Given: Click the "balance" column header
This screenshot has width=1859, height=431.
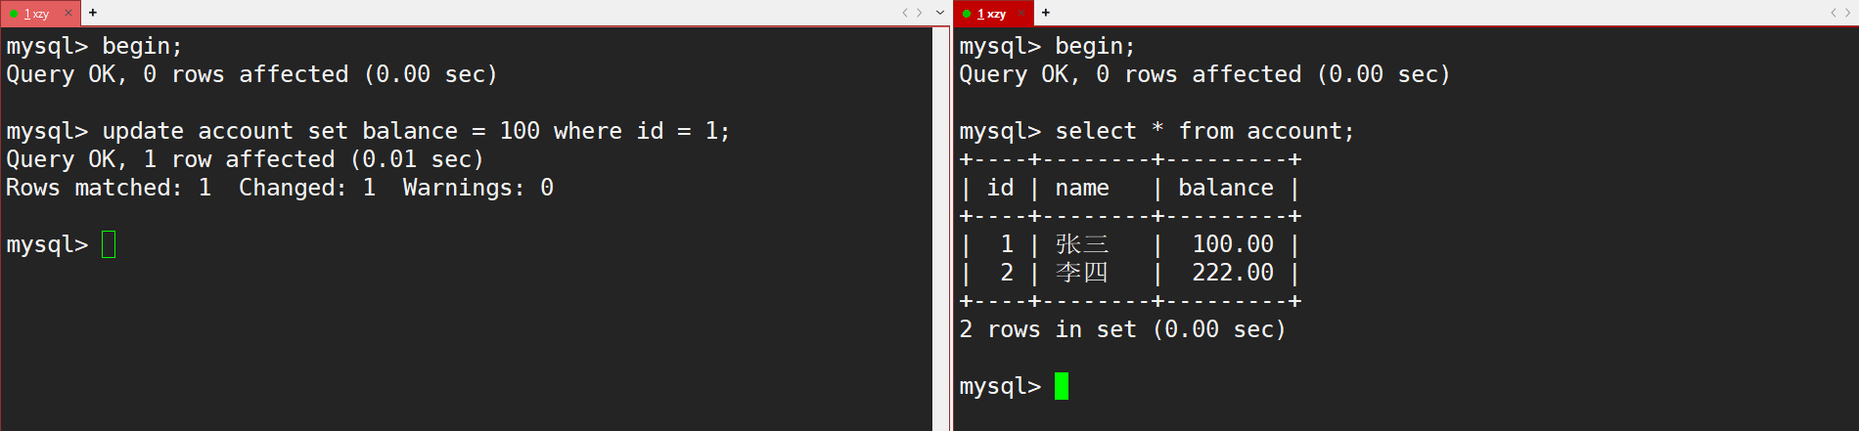Looking at the screenshot, I should [x=1226, y=188].
